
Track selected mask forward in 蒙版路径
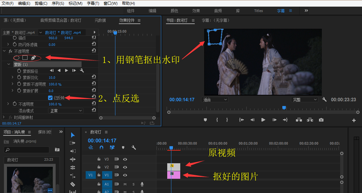tap(66, 71)
